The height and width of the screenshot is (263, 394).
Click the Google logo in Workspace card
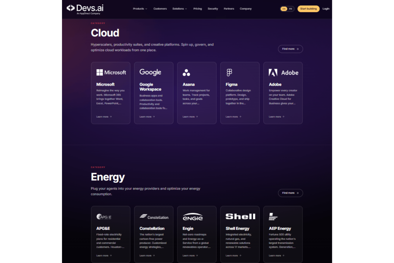pos(150,72)
